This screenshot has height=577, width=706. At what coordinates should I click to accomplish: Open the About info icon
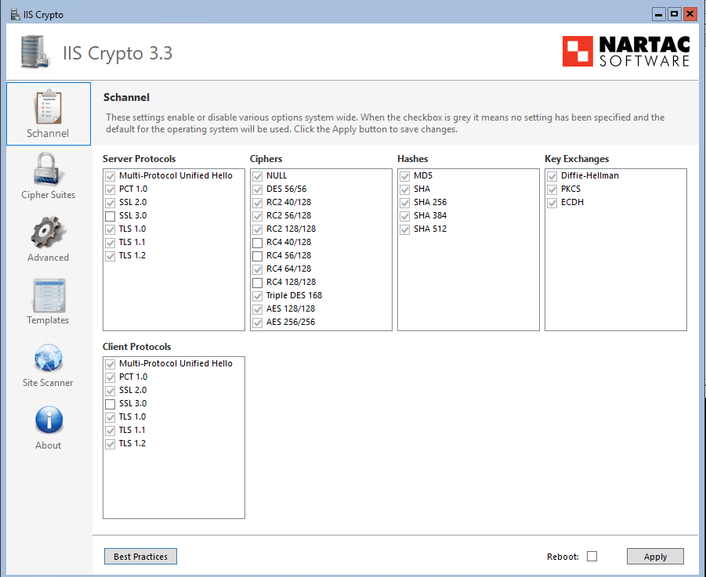point(48,420)
